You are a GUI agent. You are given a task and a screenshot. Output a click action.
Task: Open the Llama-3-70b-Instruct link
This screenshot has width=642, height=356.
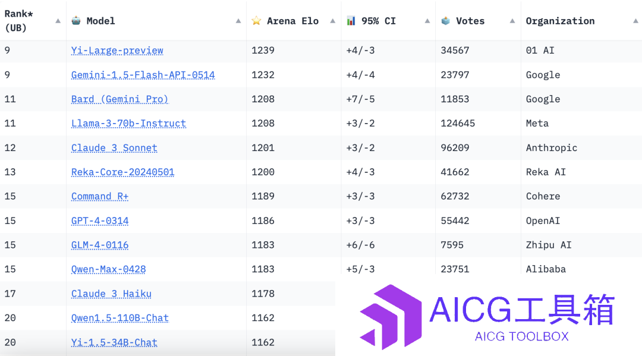tap(128, 124)
